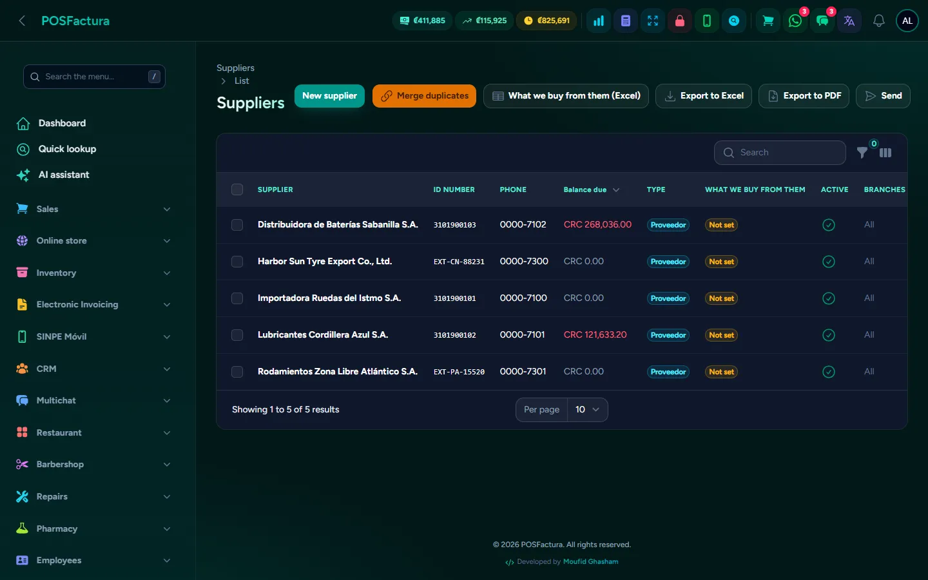Expand the Pharmacy sidebar menu
928x580 pixels.
94,528
